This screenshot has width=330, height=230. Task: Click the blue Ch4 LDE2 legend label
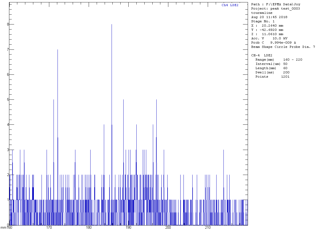230,5
